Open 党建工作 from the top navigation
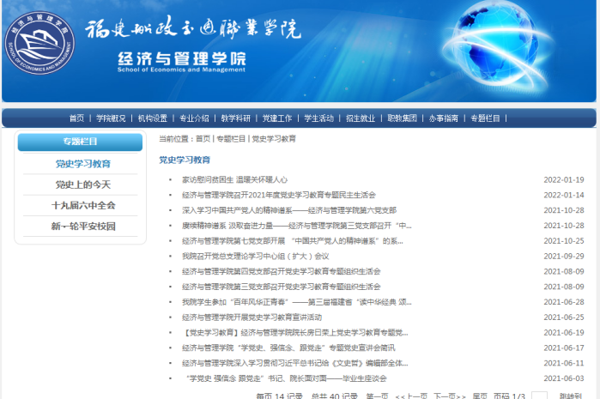Image resolution: width=600 pixels, height=399 pixels. coord(277,118)
